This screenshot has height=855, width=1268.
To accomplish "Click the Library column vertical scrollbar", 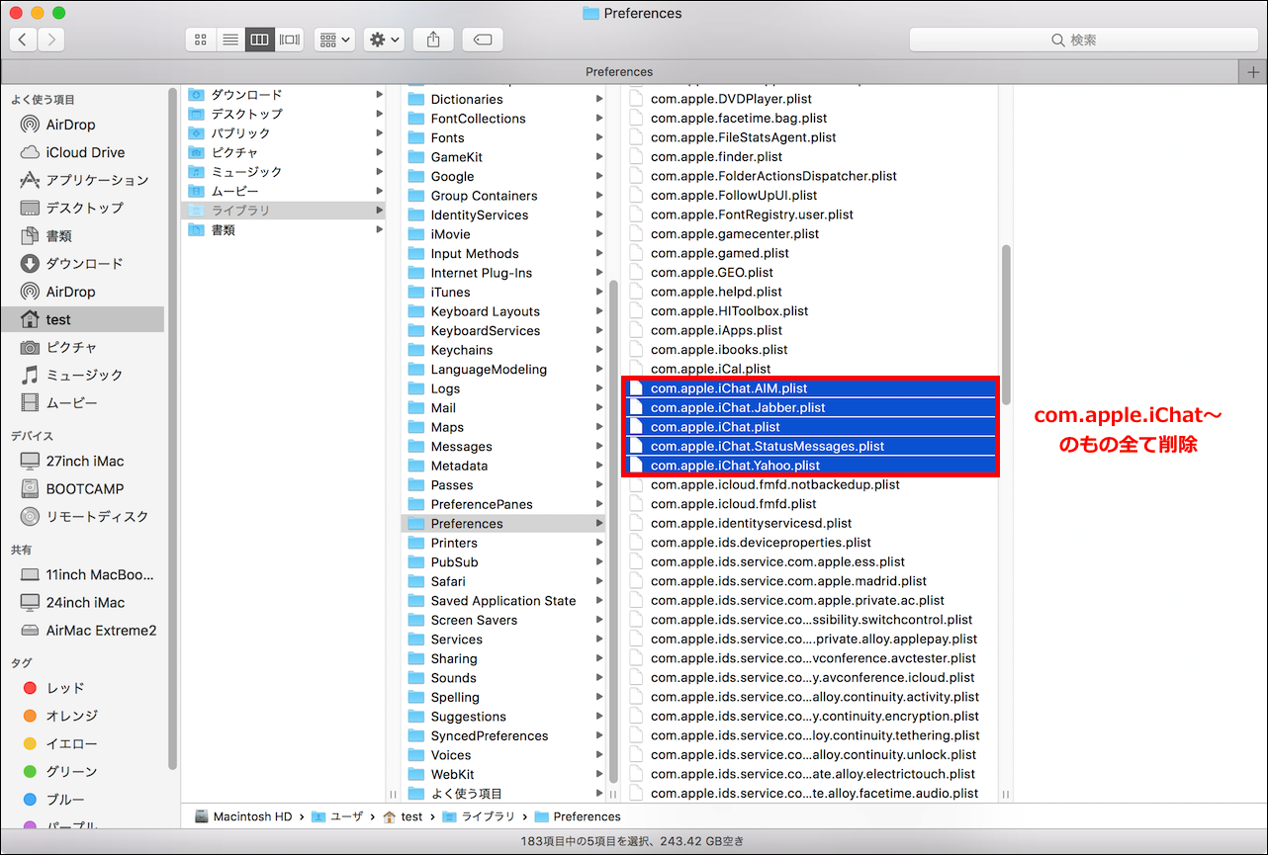I will 613,532.
